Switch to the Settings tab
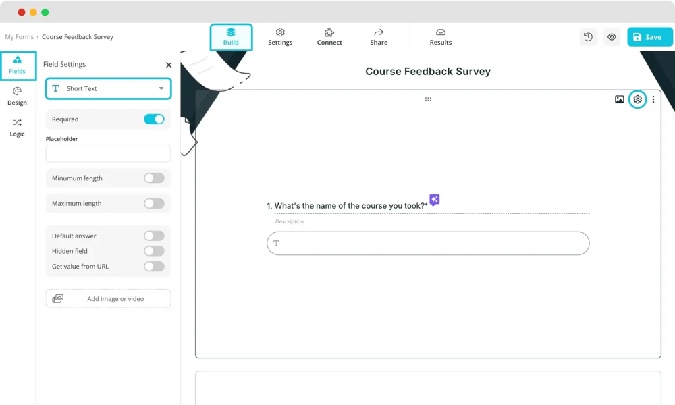 click(x=280, y=36)
